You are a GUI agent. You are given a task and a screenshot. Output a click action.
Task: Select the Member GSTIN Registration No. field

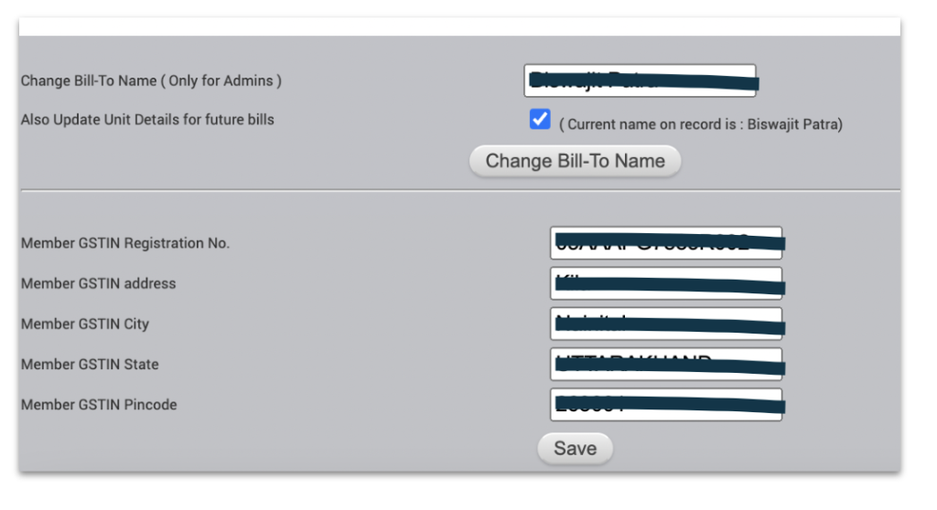pyautogui.click(x=666, y=243)
